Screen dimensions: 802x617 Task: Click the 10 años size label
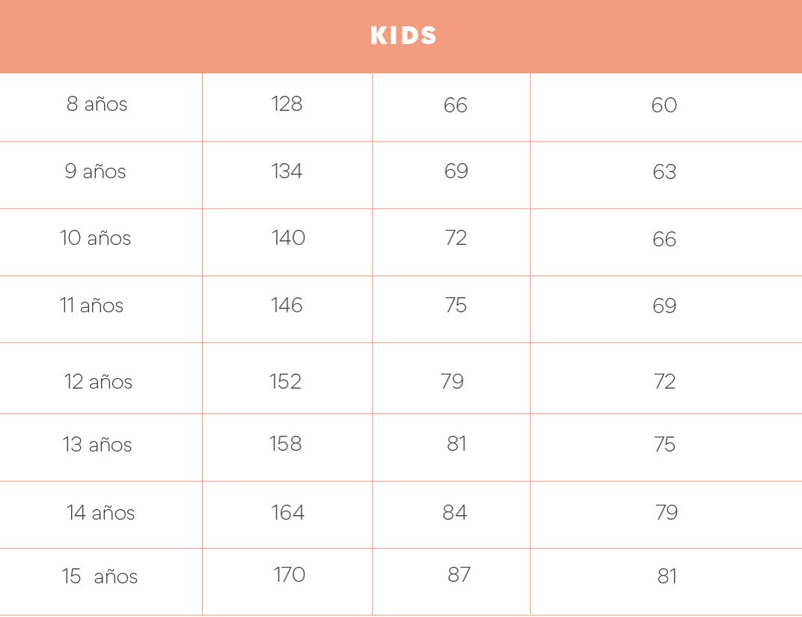[x=95, y=238]
